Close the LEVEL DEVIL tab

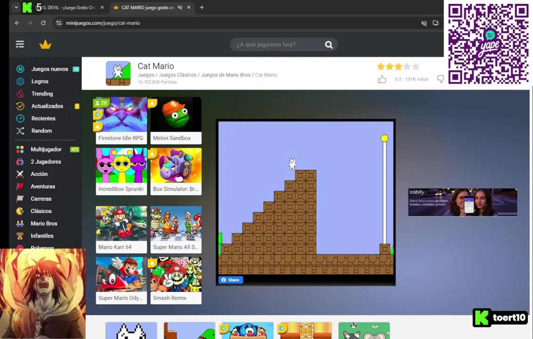click(x=102, y=7)
